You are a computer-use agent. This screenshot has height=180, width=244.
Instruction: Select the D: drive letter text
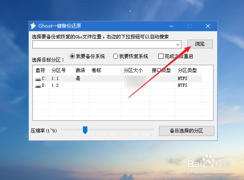(44, 86)
